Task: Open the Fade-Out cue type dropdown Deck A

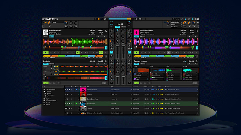Action: coord(88,58)
